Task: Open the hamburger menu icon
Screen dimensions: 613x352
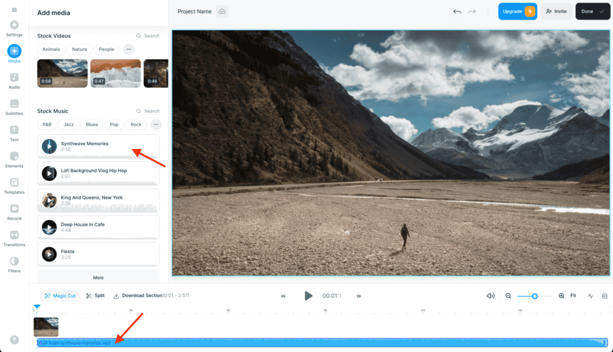Action: click(14, 10)
